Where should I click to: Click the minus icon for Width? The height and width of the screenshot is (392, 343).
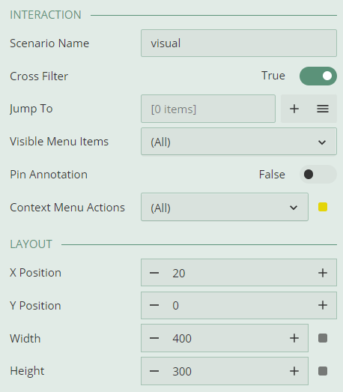pyautogui.click(x=154, y=338)
